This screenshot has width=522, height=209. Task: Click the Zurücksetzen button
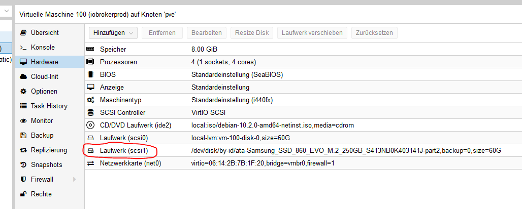(x=374, y=33)
